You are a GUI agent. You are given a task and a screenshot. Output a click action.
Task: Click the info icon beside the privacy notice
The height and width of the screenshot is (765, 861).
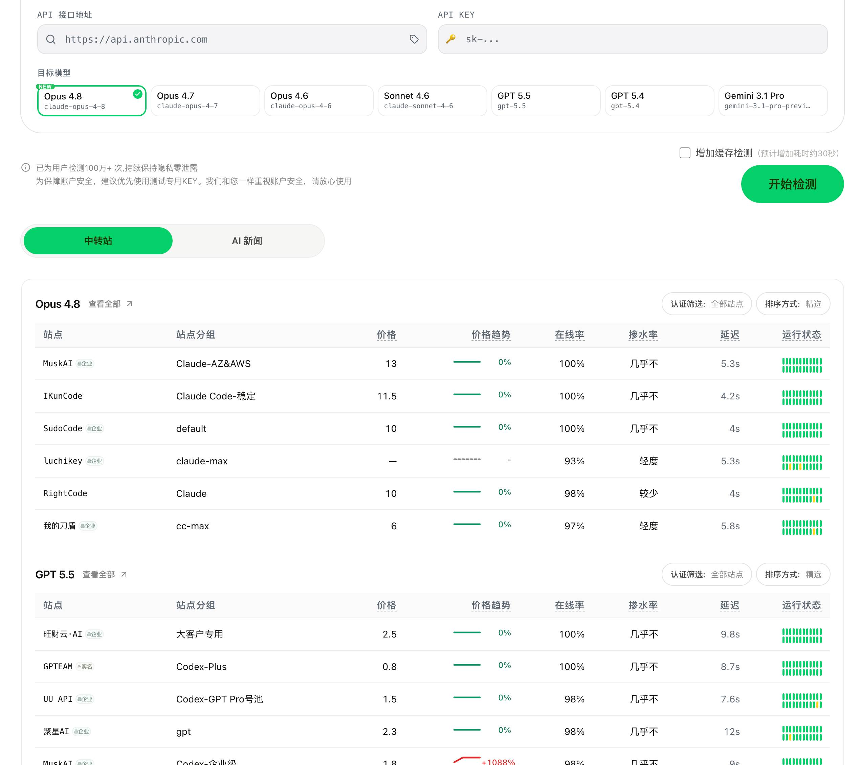pos(26,167)
